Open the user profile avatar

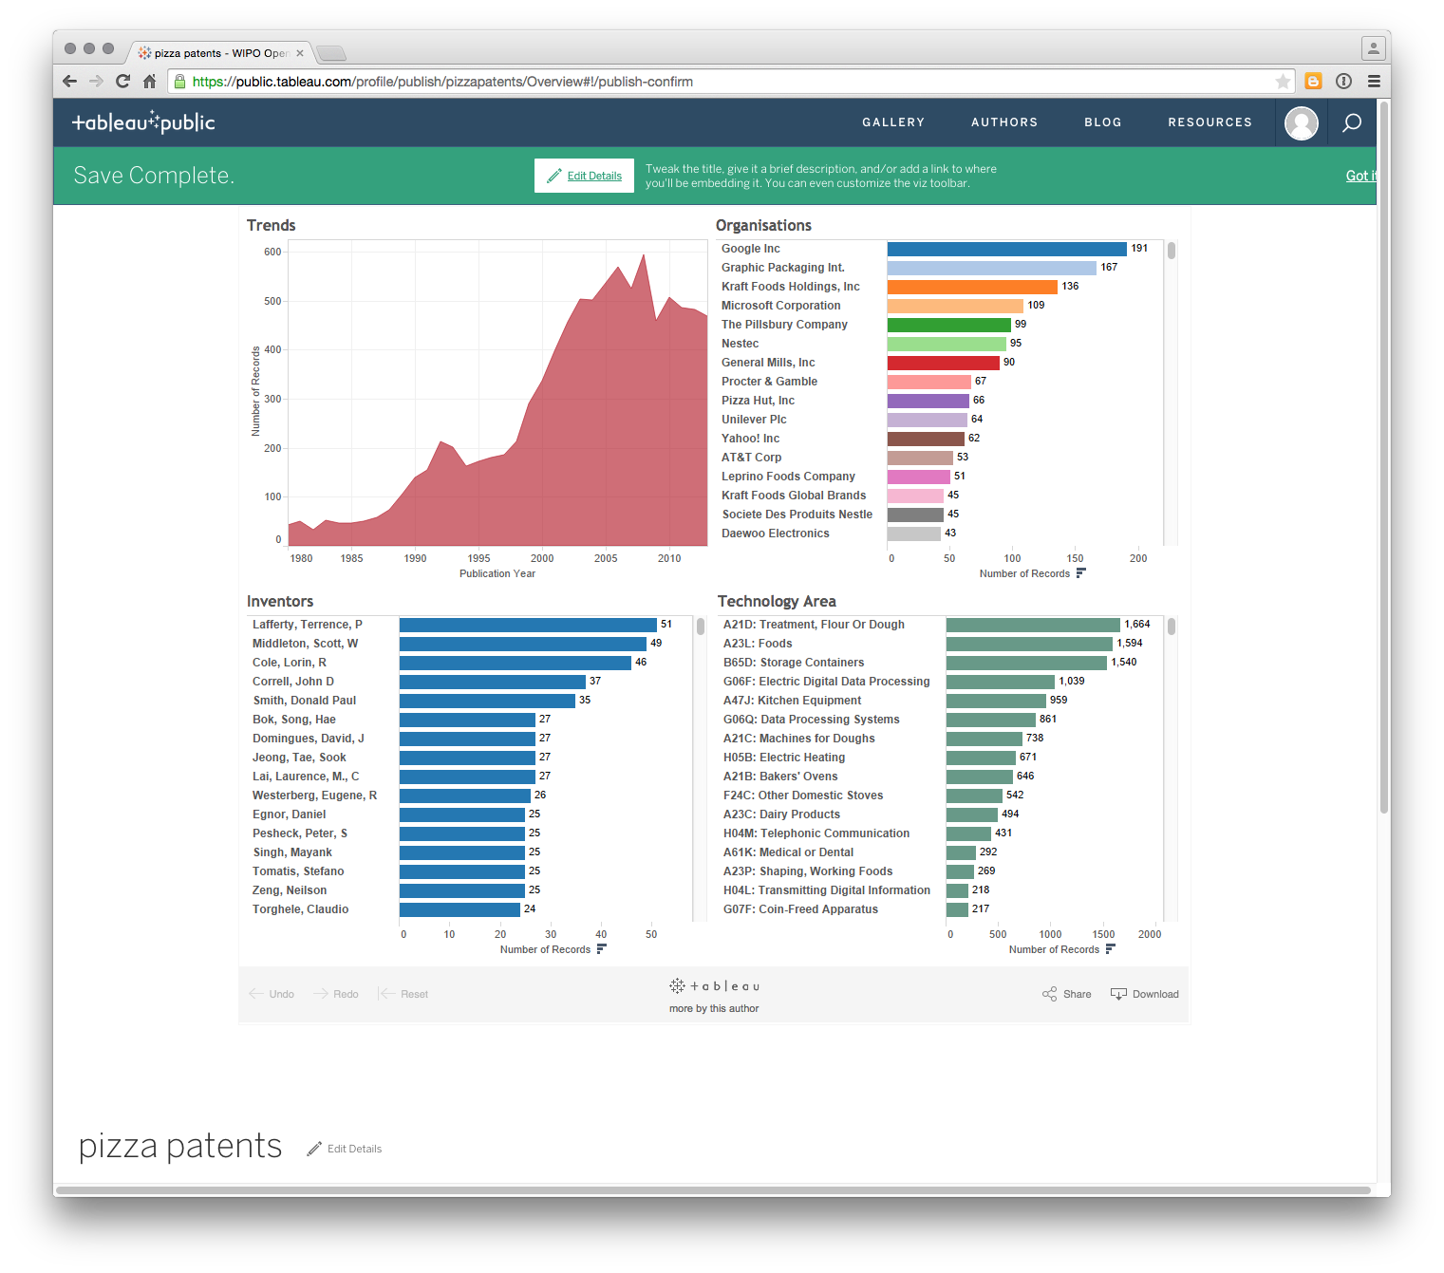coord(1301,122)
